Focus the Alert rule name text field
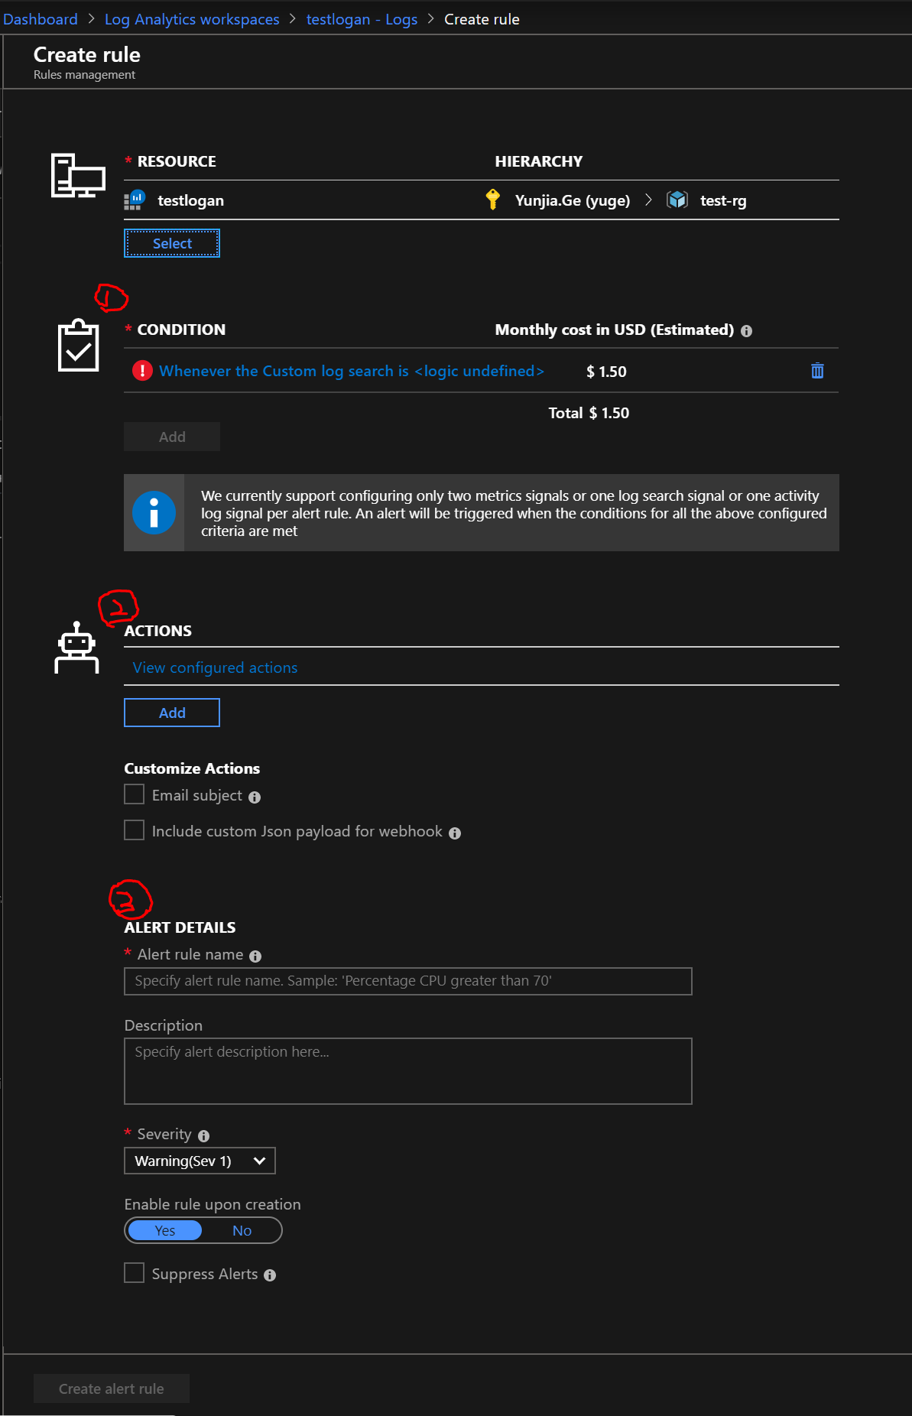 click(407, 982)
